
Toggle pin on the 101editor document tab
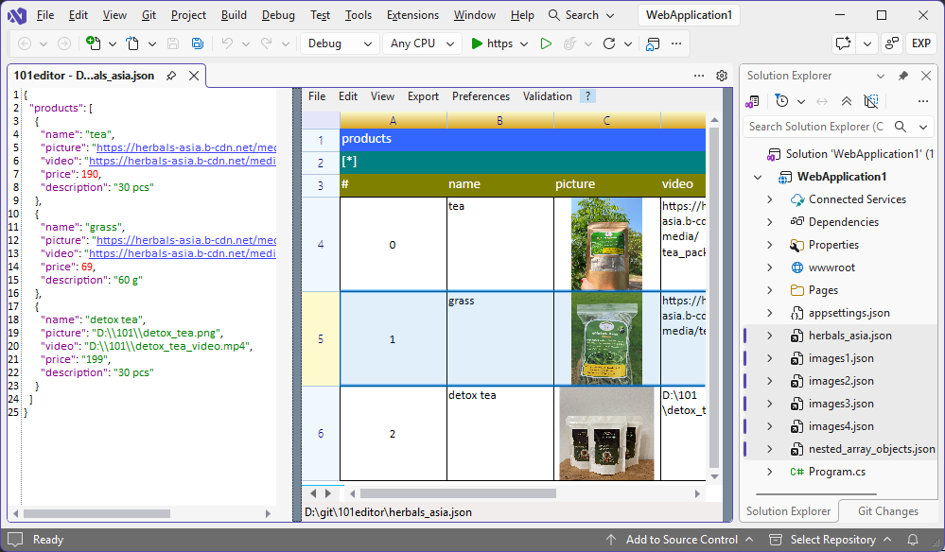click(171, 76)
